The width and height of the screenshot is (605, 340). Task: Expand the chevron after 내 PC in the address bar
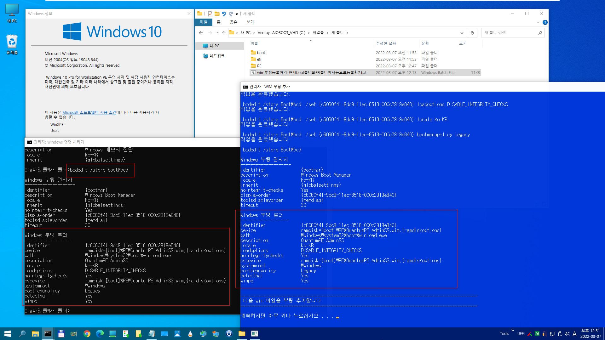coord(254,33)
